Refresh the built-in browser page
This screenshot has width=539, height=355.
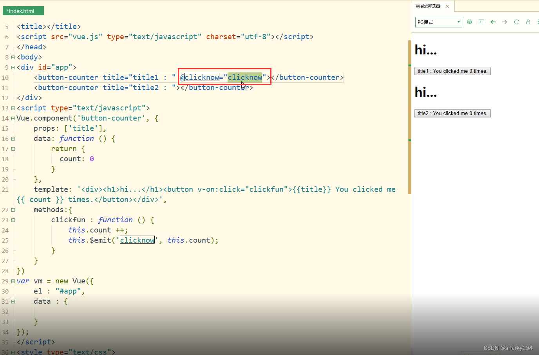(516, 22)
